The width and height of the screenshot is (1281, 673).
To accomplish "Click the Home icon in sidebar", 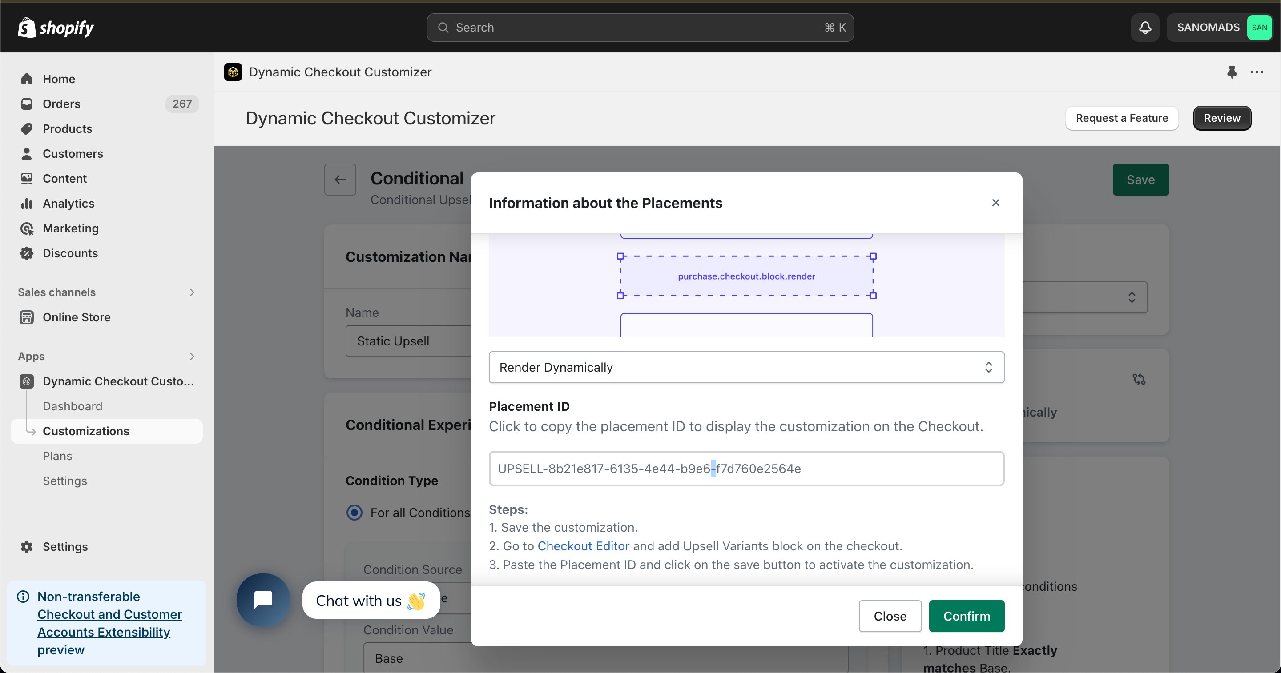I will [x=27, y=79].
